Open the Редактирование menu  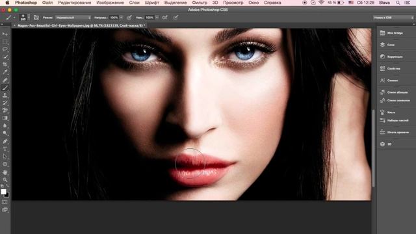pyautogui.click(x=75, y=3)
